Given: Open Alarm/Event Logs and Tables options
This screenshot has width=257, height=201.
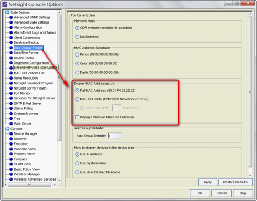Looking at the screenshot, I should coord(35,32).
